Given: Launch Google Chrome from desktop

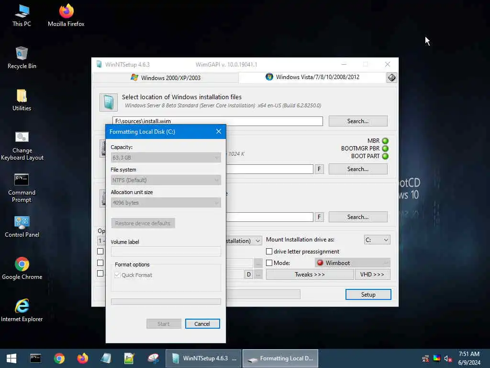Looking at the screenshot, I should point(22,269).
